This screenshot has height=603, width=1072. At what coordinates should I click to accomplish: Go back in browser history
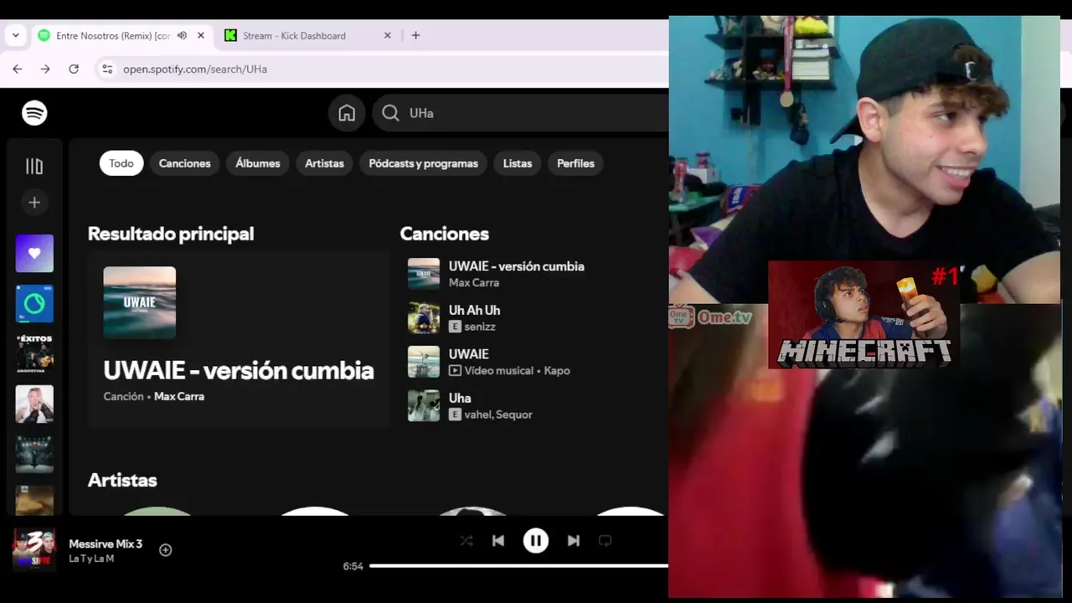point(17,69)
